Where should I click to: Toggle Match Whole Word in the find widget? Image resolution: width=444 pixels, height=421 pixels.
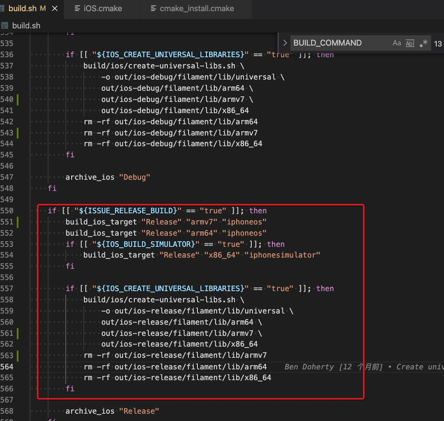coord(410,43)
